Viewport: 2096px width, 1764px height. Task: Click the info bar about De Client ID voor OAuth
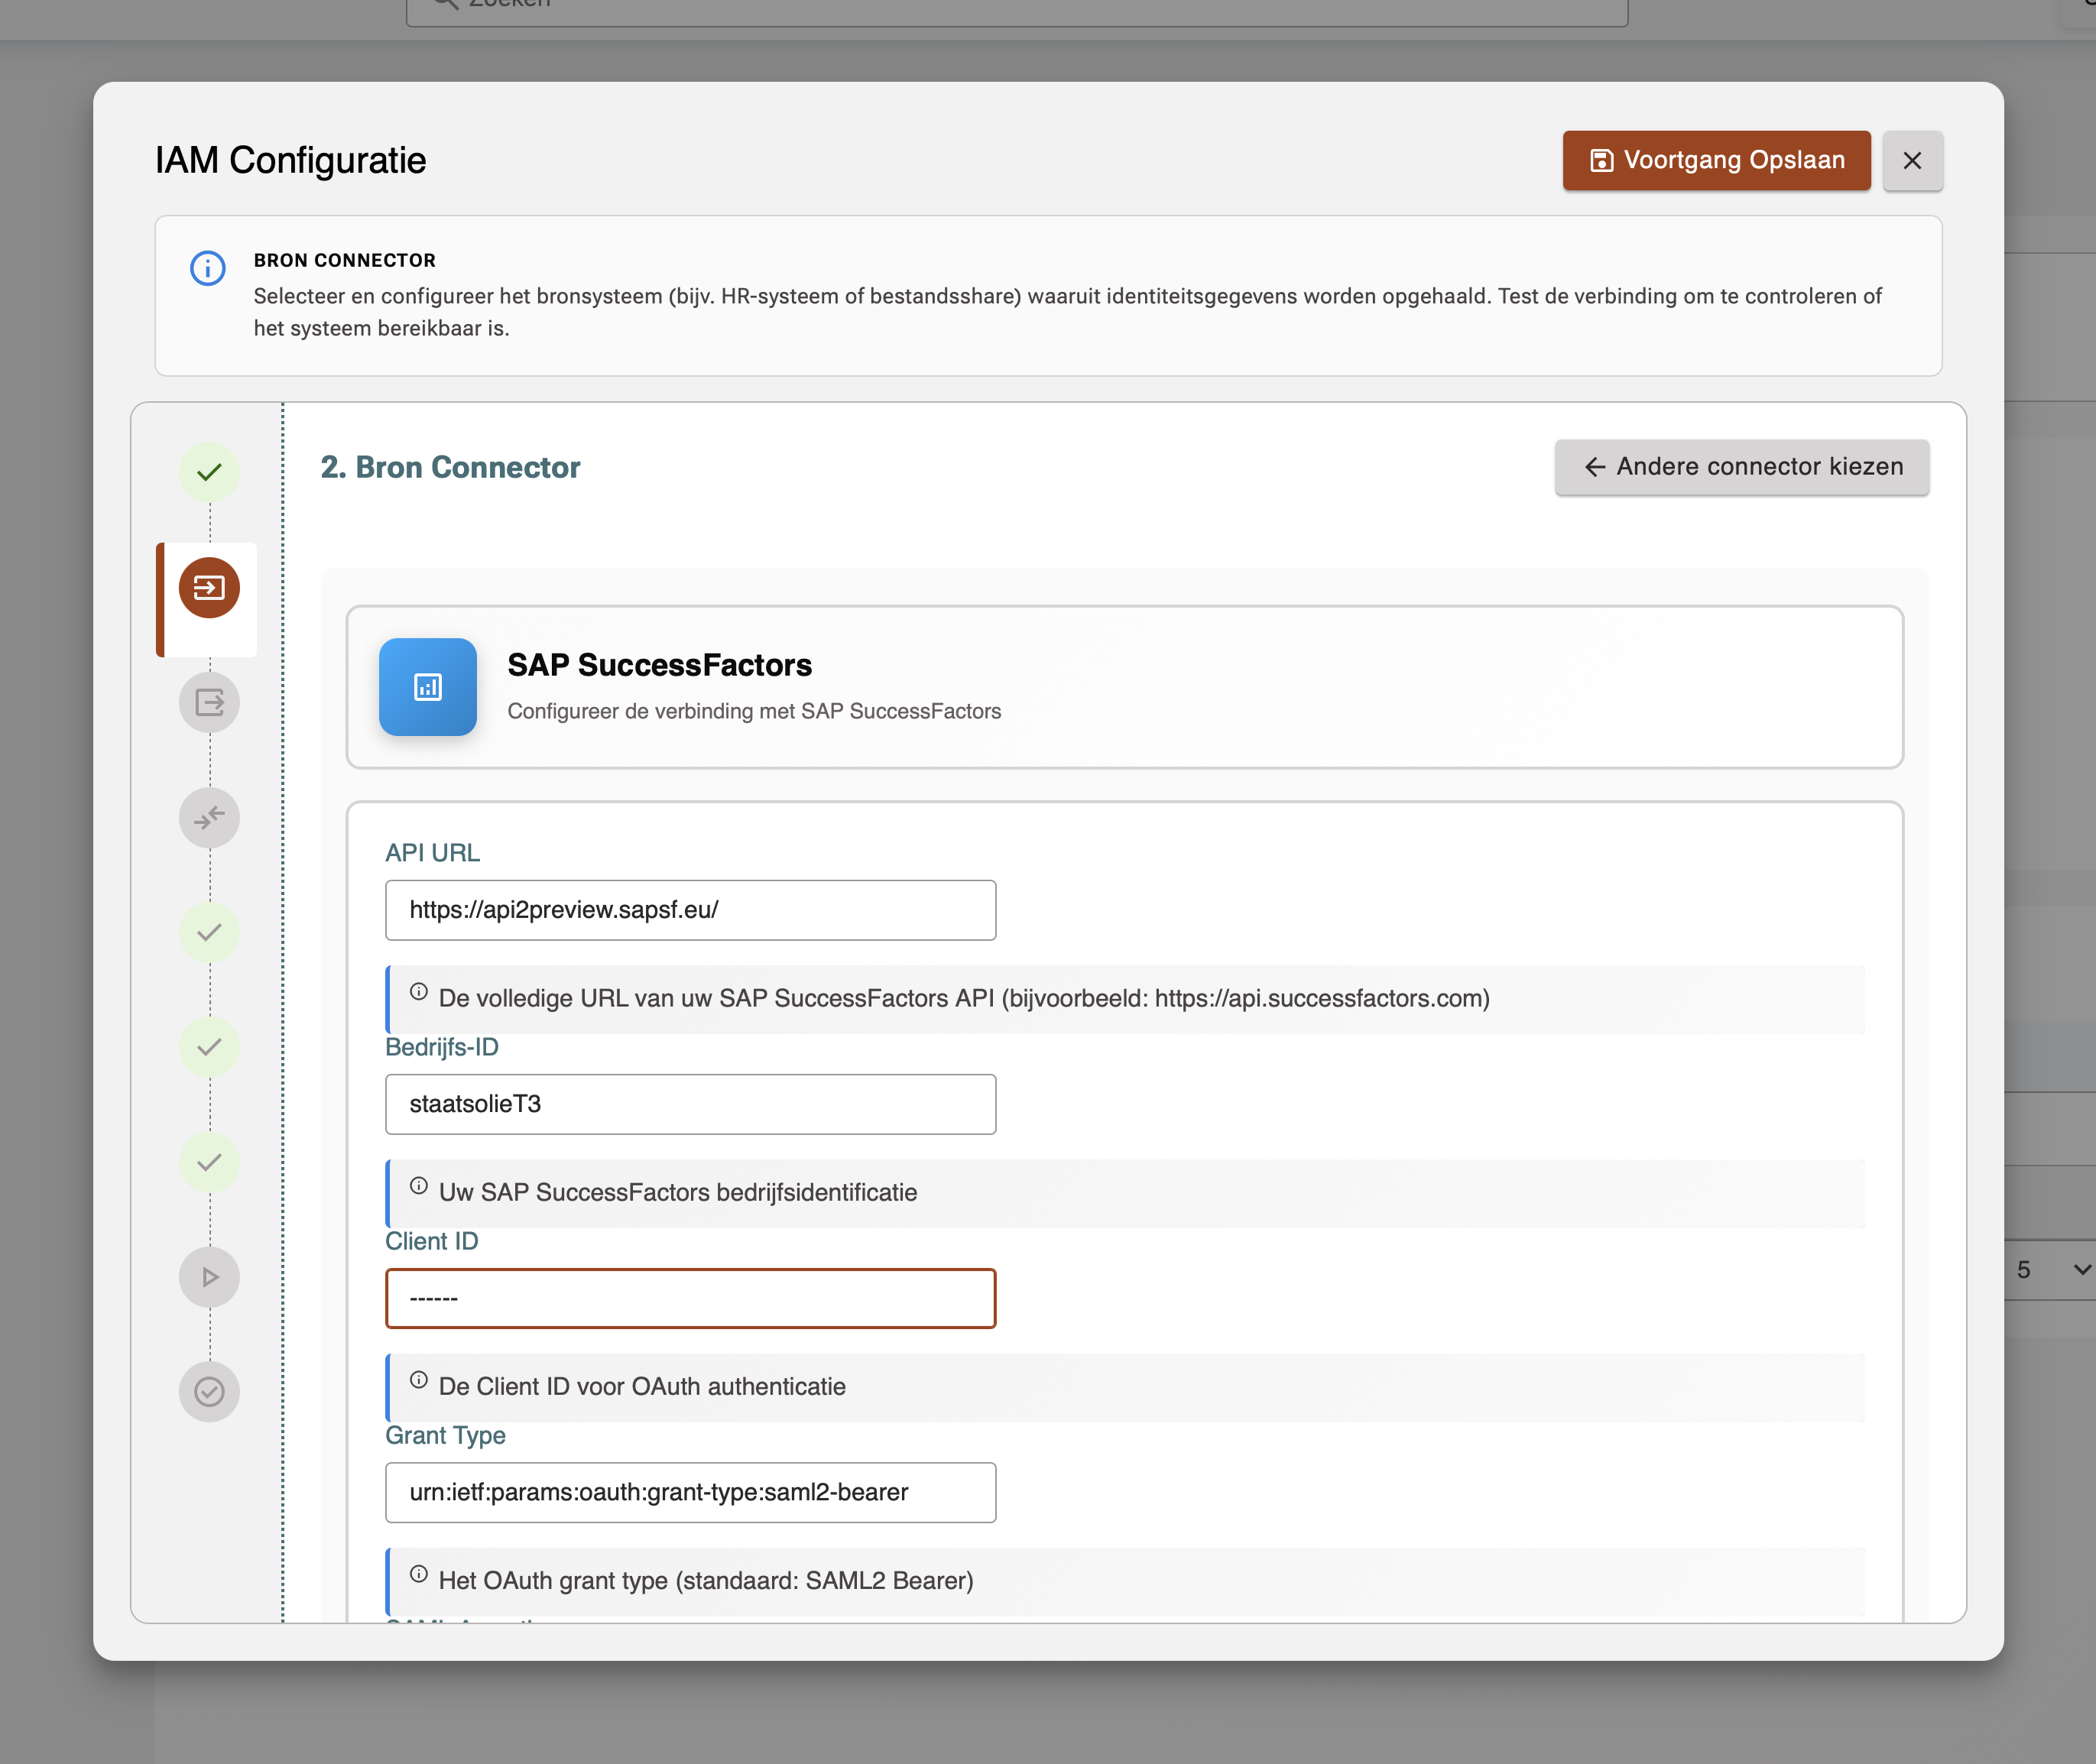tap(1120, 1386)
